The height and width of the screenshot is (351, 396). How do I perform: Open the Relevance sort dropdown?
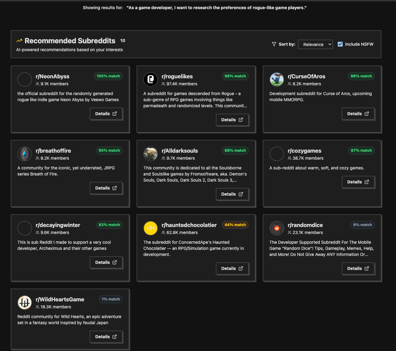pyautogui.click(x=315, y=44)
